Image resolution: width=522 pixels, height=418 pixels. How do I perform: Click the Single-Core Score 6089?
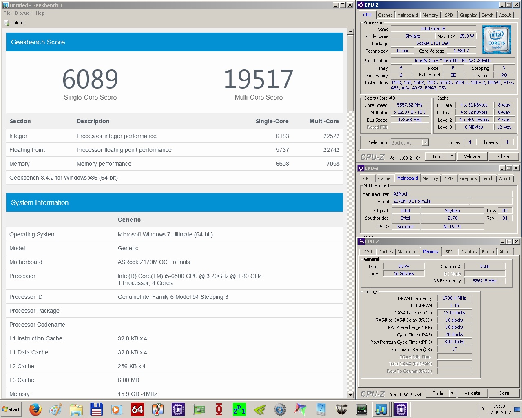[x=90, y=79]
